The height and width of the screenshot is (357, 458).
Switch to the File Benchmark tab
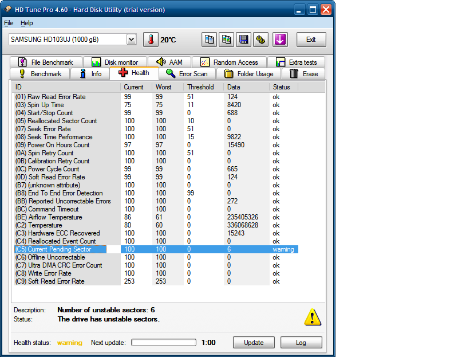[x=46, y=62]
